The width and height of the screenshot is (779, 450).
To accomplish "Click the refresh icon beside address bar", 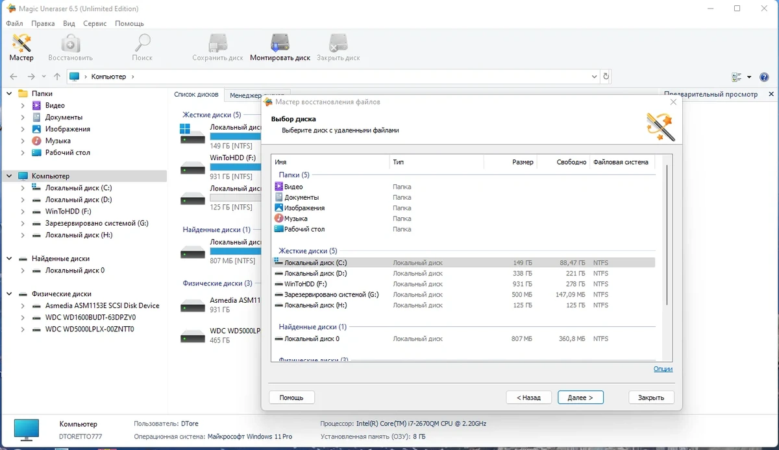I will 606,77.
